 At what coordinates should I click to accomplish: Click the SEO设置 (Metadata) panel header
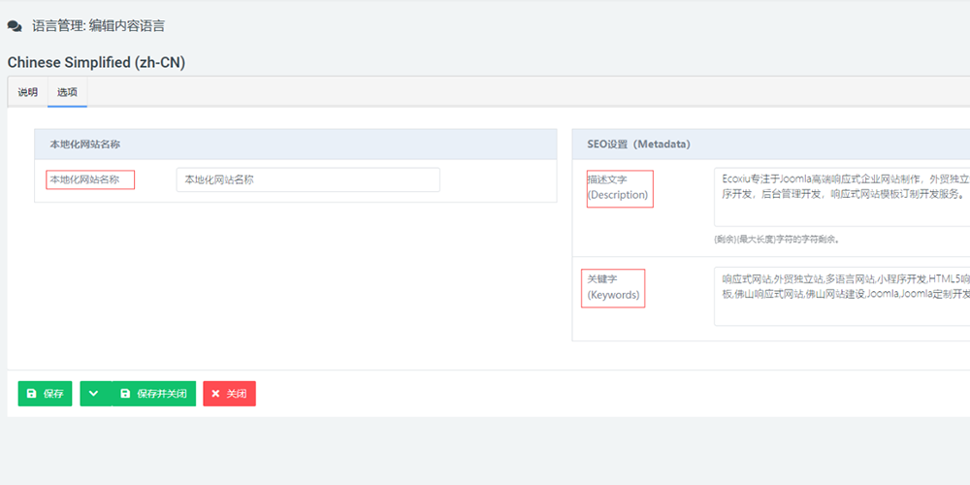tap(638, 145)
